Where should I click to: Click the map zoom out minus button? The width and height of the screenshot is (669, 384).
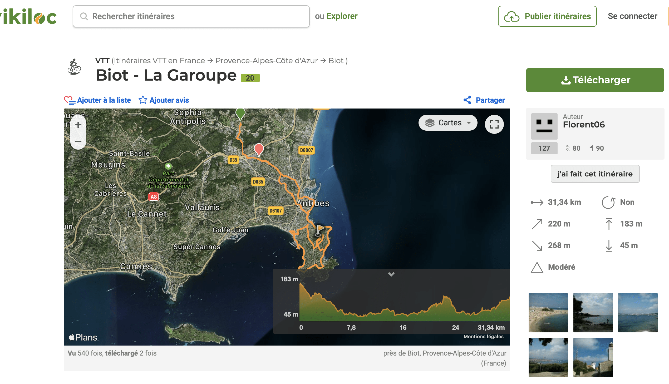point(78,141)
